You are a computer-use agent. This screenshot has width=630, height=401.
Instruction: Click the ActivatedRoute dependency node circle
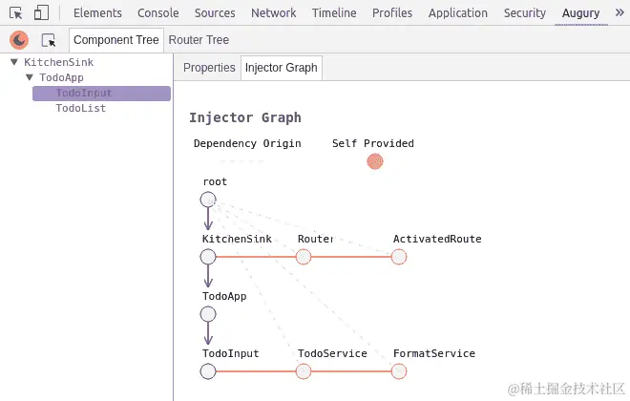(399, 257)
